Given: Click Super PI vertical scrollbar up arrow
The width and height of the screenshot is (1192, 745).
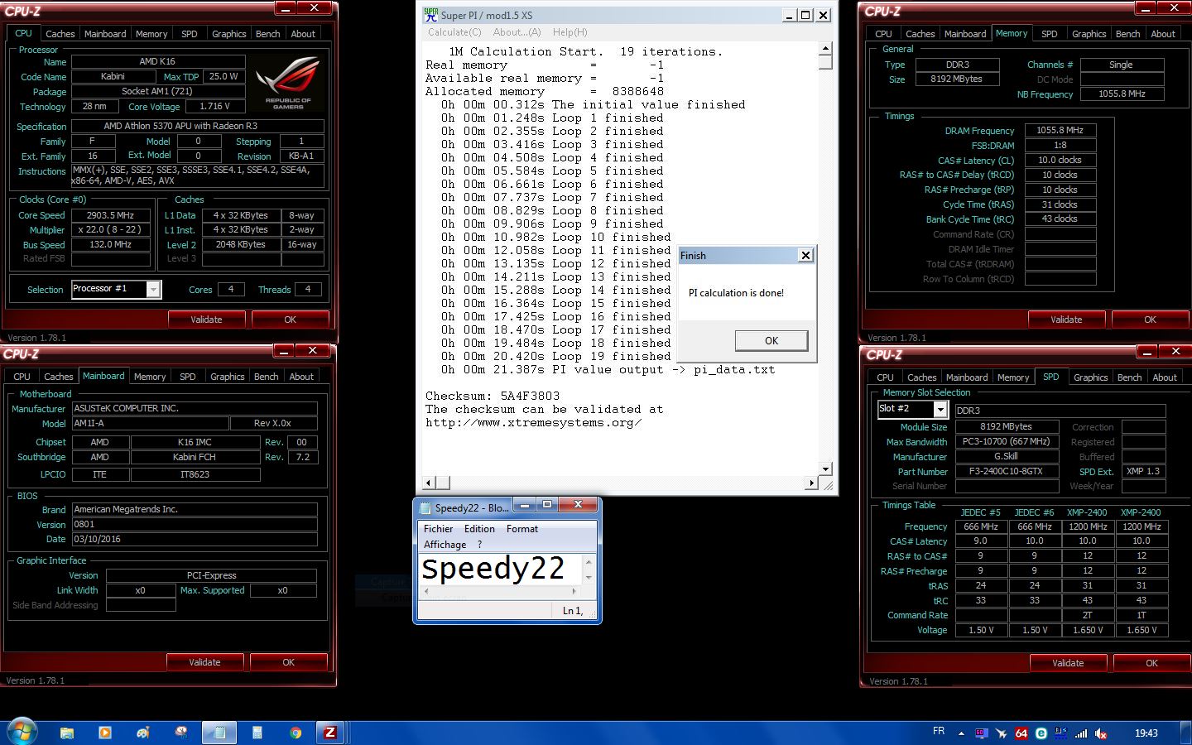Looking at the screenshot, I should click(825, 49).
